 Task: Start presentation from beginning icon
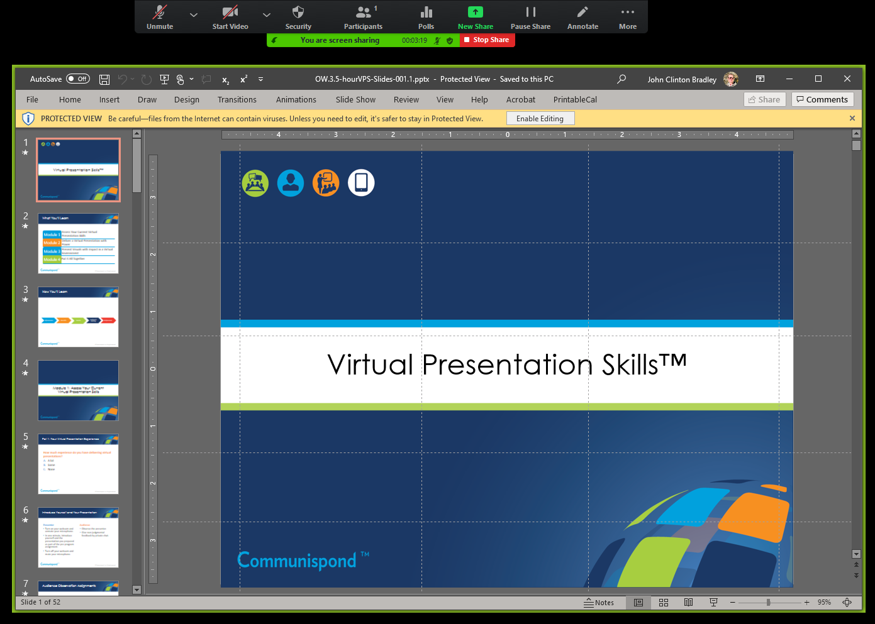(164, 79)
